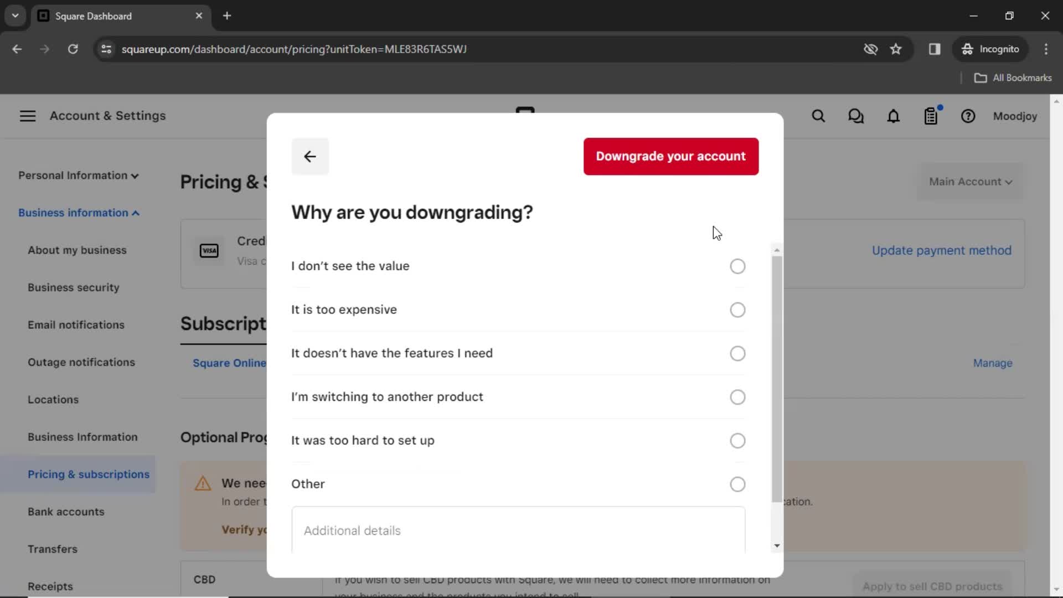Click the search icon in top bar
The width and height of the screenshot is (1063, 598).
818,116
